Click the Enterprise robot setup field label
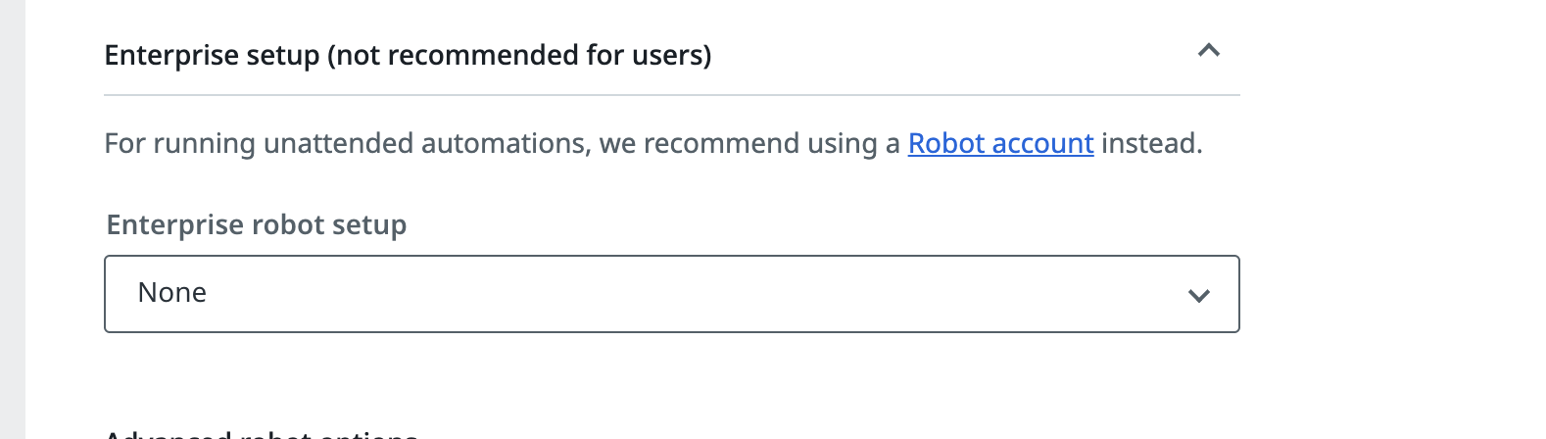1546x439 pixels. click(256, 225)
